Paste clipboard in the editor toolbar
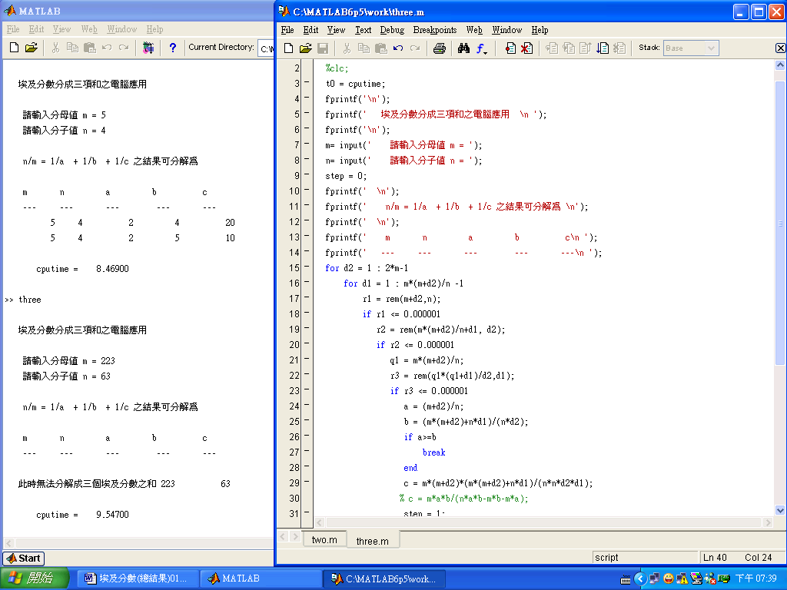Viewport: 787px width, 590px height. coord(381,48)
